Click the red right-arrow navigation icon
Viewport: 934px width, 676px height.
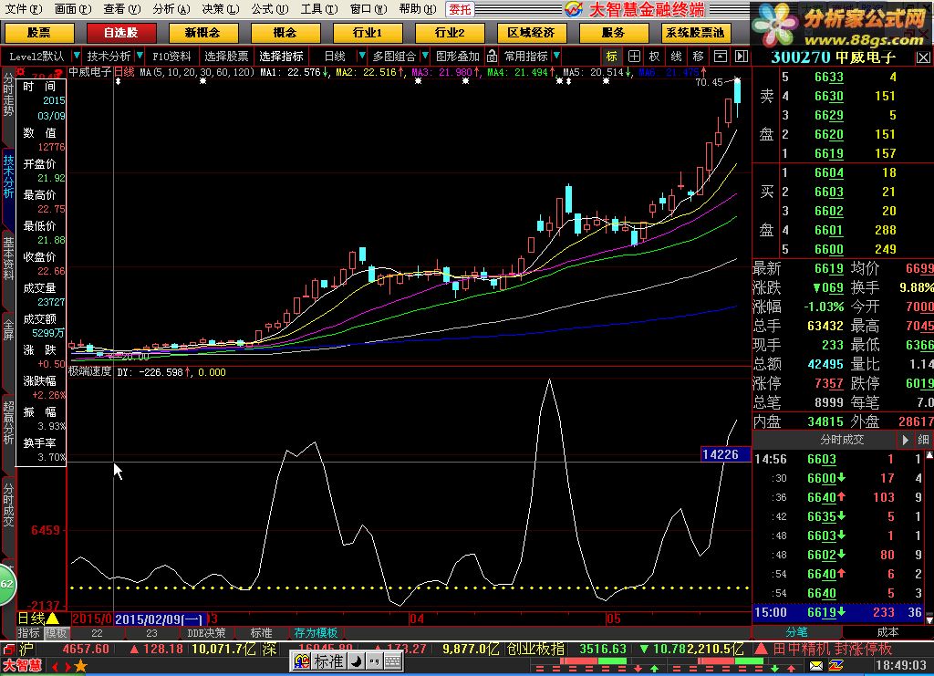tap(67, 667)
